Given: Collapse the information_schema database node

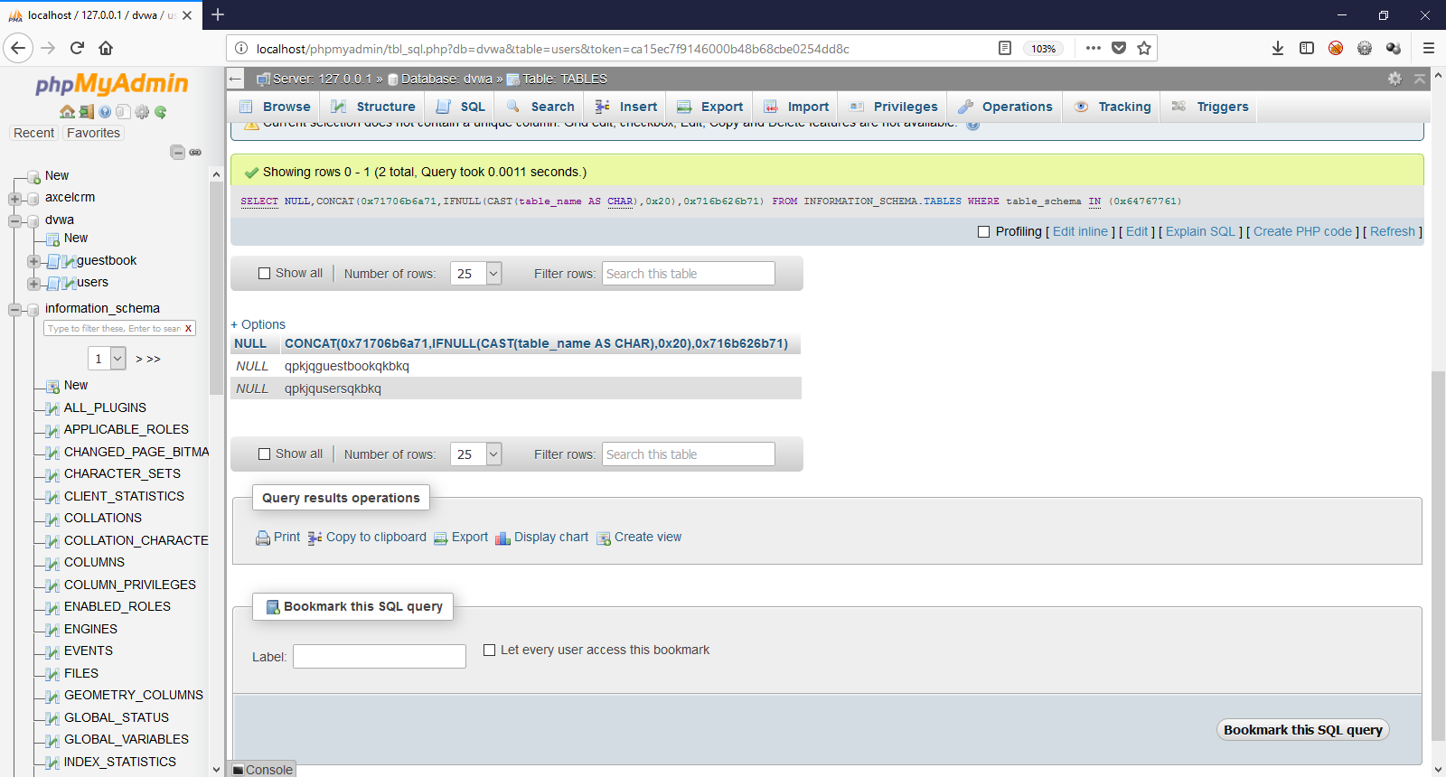Looking at the screenshot, I should pyautogui.click(x=14, y=310).
